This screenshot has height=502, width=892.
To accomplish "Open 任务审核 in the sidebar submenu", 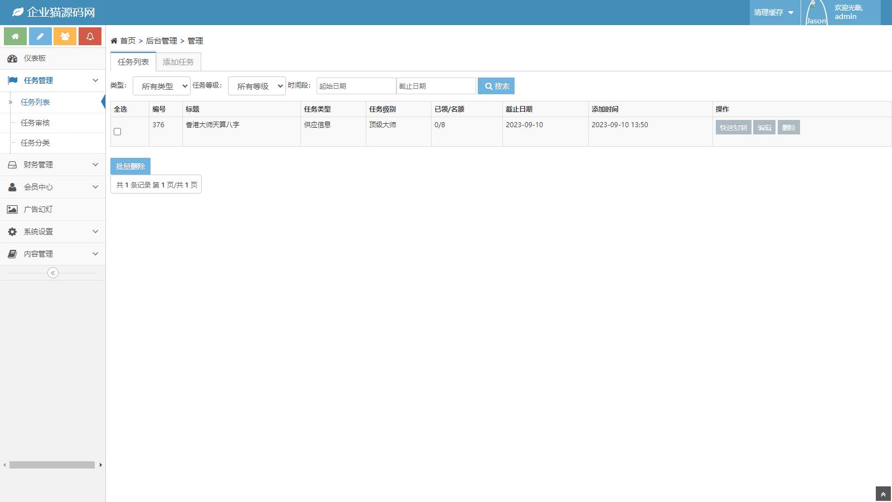I will [35, 123].
